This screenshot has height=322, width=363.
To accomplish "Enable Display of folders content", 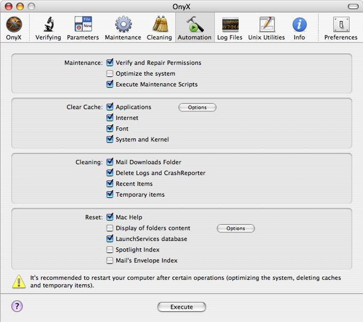I will [x=110, y=228].
